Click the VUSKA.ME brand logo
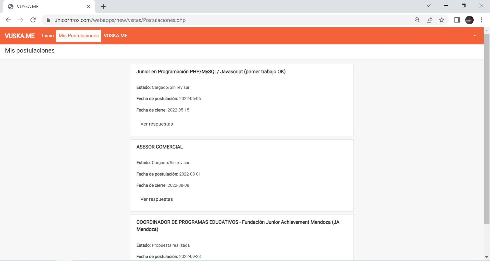Viewport: 490px width, 261px height. (20, 36)
